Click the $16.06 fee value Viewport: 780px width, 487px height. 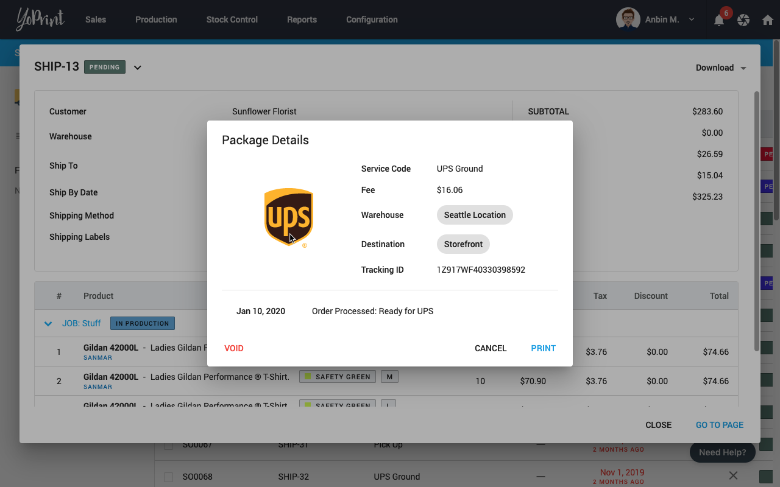pyautogui.click(x=450, y=190)
